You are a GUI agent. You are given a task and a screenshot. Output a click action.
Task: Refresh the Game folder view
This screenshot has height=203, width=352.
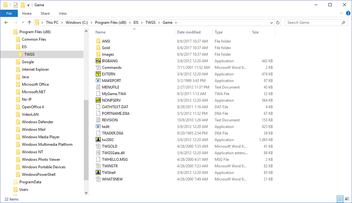coord(278,23)
